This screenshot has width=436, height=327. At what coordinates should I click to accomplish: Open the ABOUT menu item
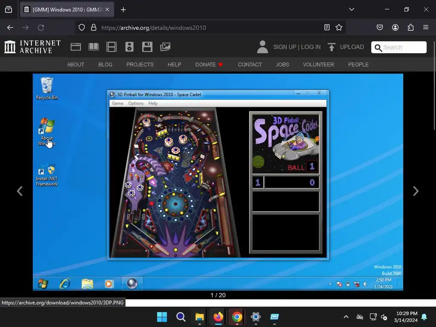point(76,65)
